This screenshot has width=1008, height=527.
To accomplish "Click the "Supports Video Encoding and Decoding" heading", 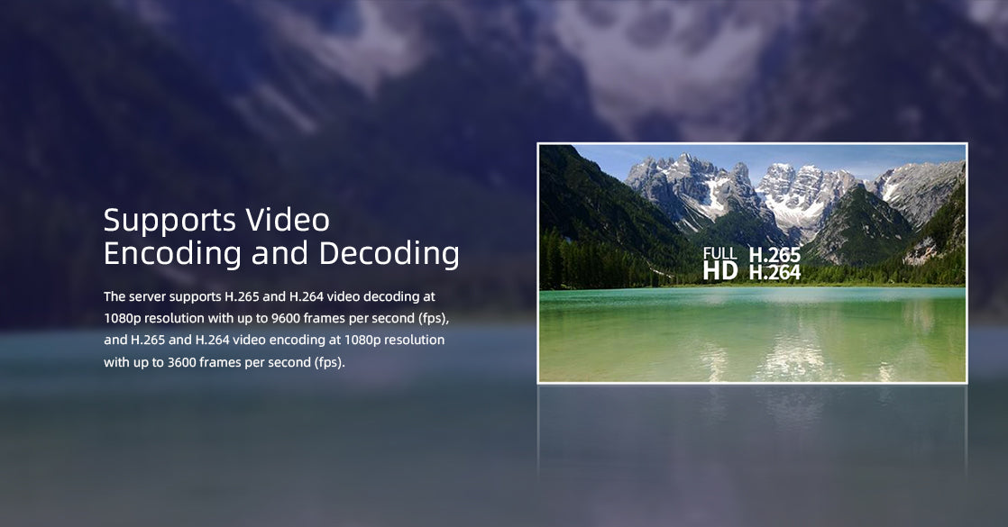I will (281, 237).
